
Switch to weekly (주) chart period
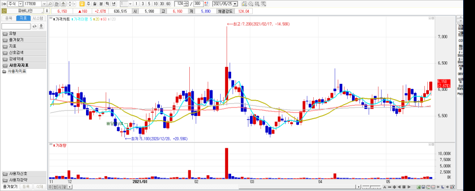click(x=88, y=3)
